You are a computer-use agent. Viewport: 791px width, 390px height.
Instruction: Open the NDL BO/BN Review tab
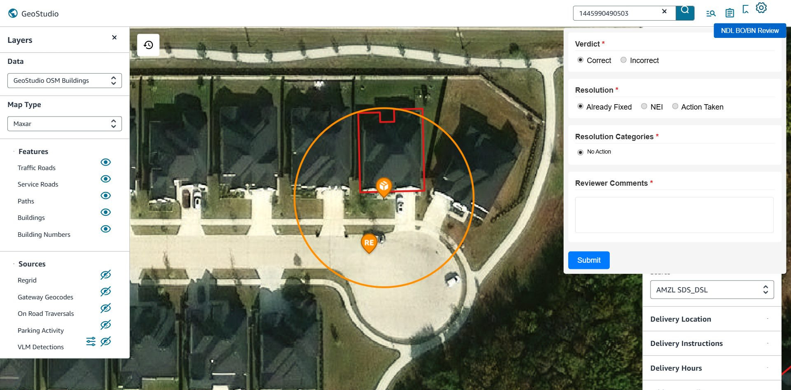750,30
